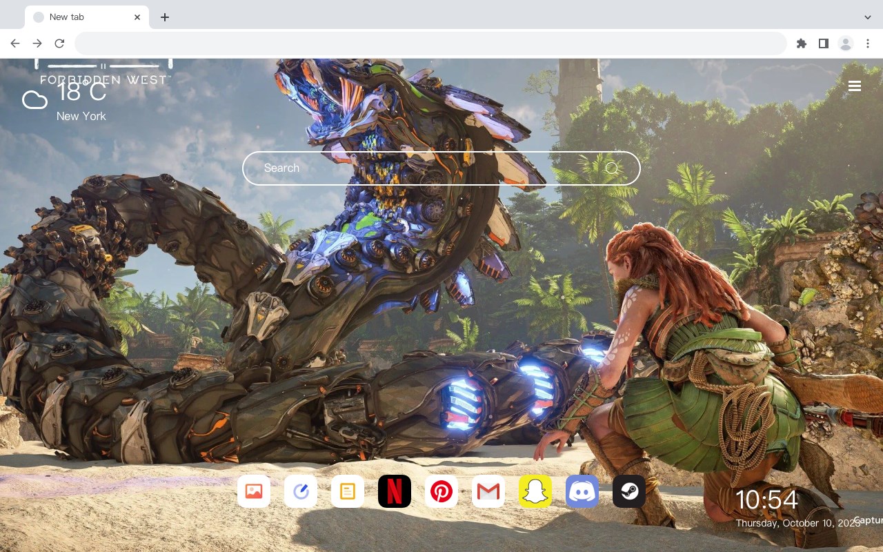Click the browser address bar
883x552 pixels.
[430, 43]
